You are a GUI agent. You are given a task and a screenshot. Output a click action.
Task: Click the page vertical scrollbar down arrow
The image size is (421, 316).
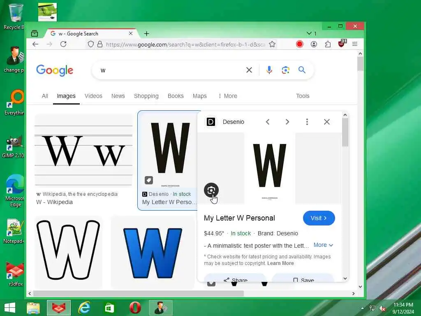(x=360, y=286)
